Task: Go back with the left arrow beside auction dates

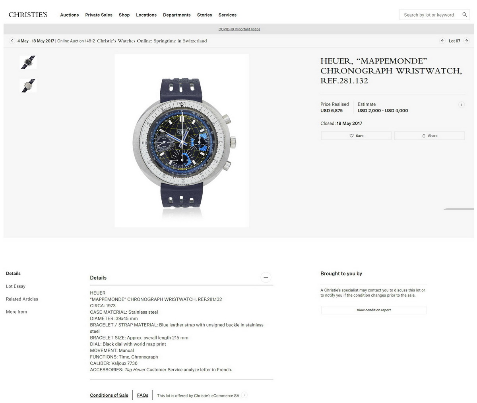Action: pyautogui.click(x=12, y=41)
